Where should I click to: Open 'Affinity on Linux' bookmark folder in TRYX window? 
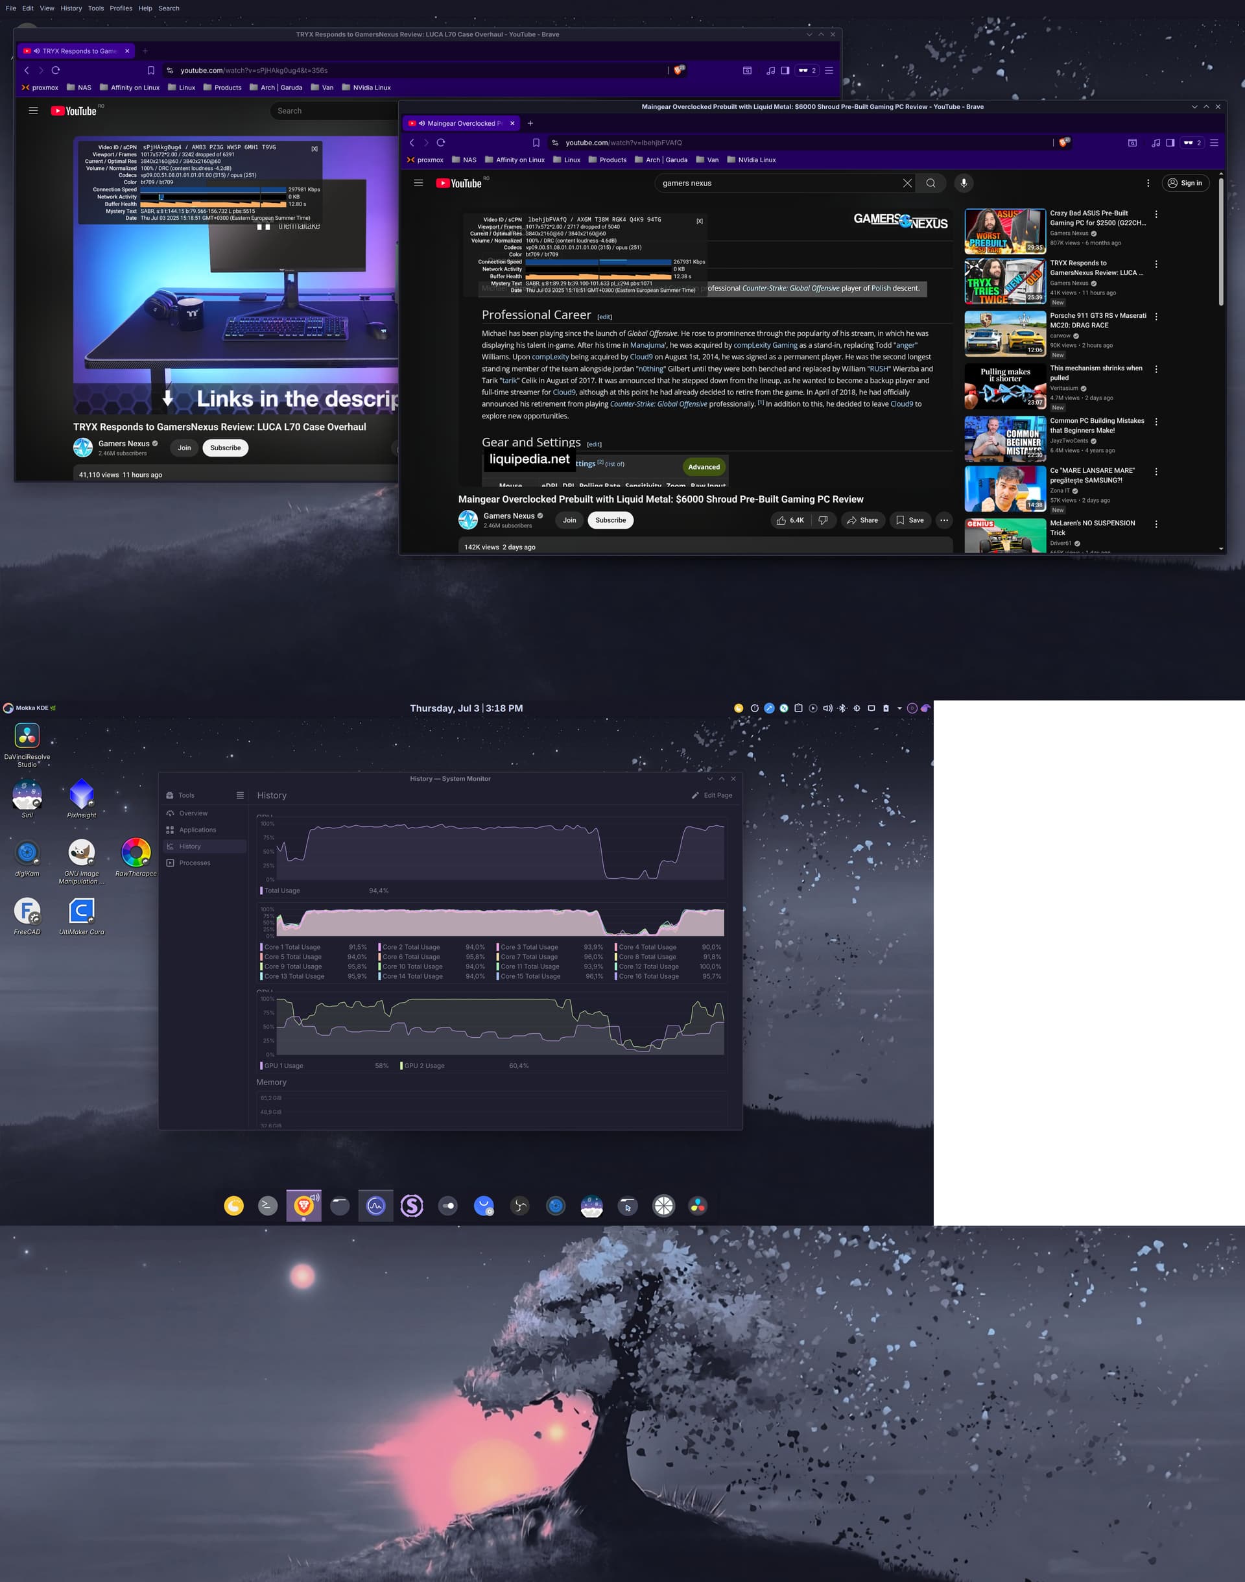click(130, 88)
